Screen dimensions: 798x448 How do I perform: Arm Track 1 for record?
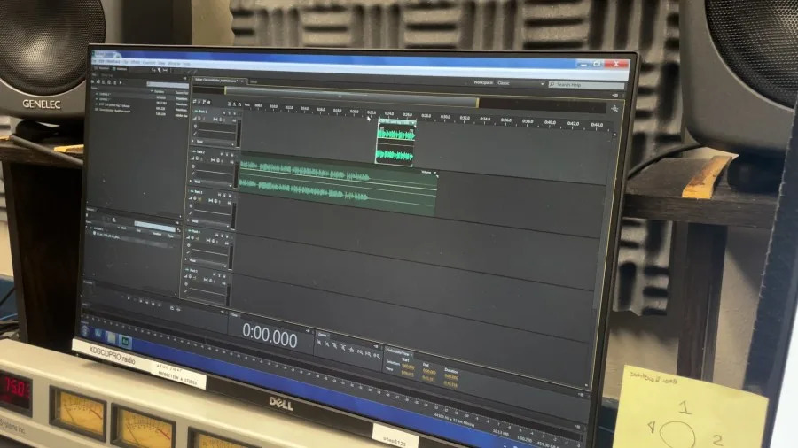click(235, 114)
